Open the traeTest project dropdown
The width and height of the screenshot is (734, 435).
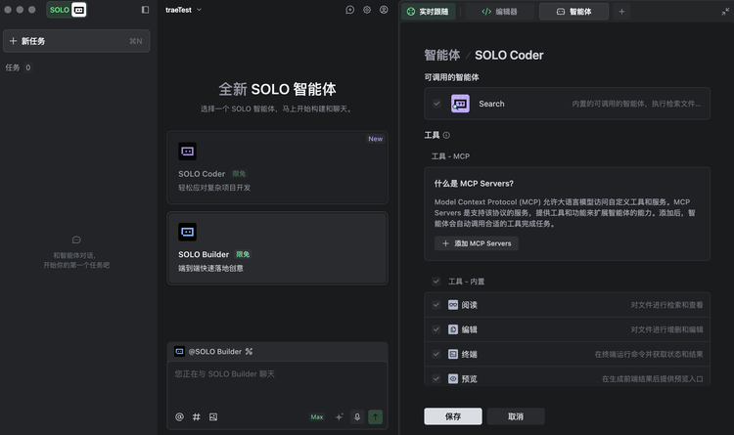(x=183, y=10)
